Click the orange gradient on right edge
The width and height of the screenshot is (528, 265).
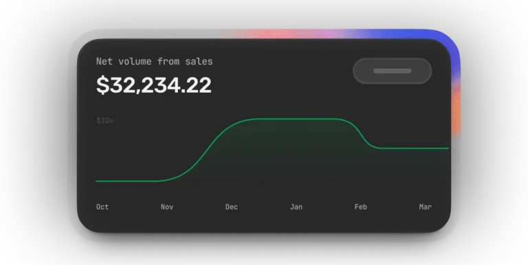(456, 108)
